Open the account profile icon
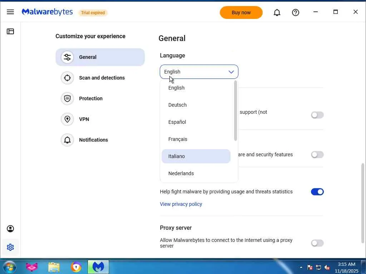 point(10,229)
